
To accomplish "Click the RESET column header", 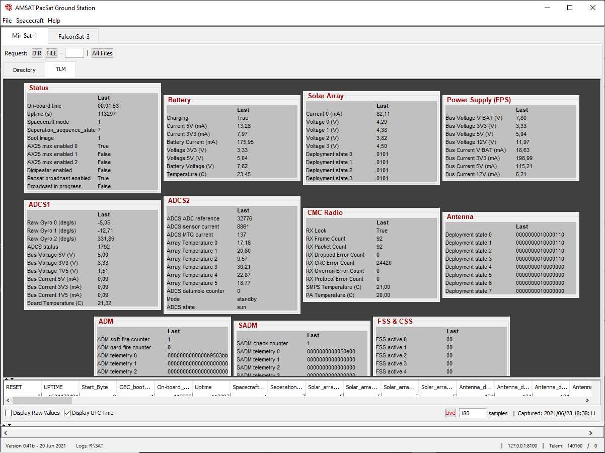I will coord(22,387).
